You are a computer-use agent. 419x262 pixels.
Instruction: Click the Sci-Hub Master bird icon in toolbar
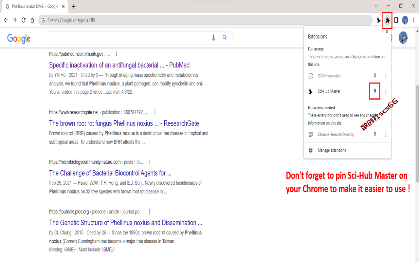(x=378, y=20)
